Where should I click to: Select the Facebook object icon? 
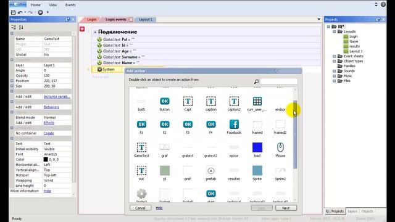point(234,125)
